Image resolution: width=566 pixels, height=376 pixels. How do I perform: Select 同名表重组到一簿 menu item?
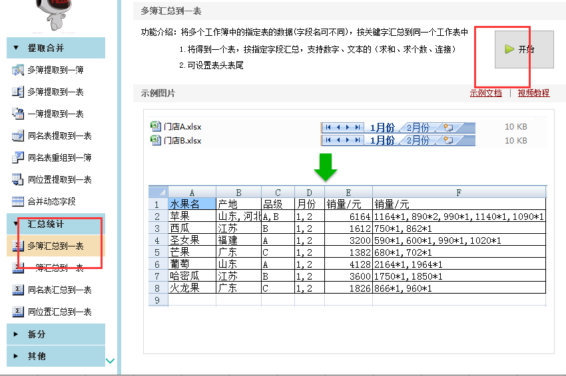coord(56,157)
